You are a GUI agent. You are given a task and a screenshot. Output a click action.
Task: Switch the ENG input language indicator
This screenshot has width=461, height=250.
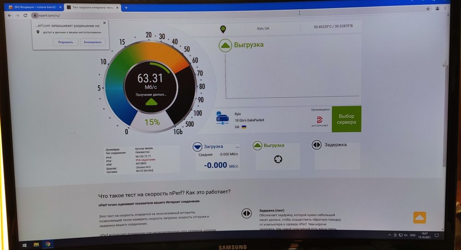(x=413, y=235)
